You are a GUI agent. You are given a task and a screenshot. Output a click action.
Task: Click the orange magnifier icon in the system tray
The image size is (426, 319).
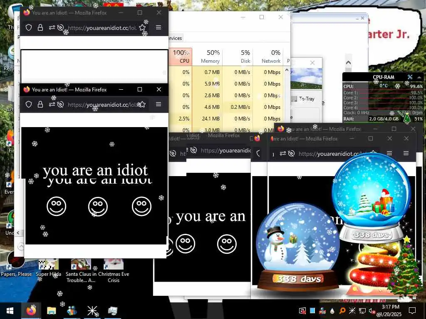tap(342, 311)
